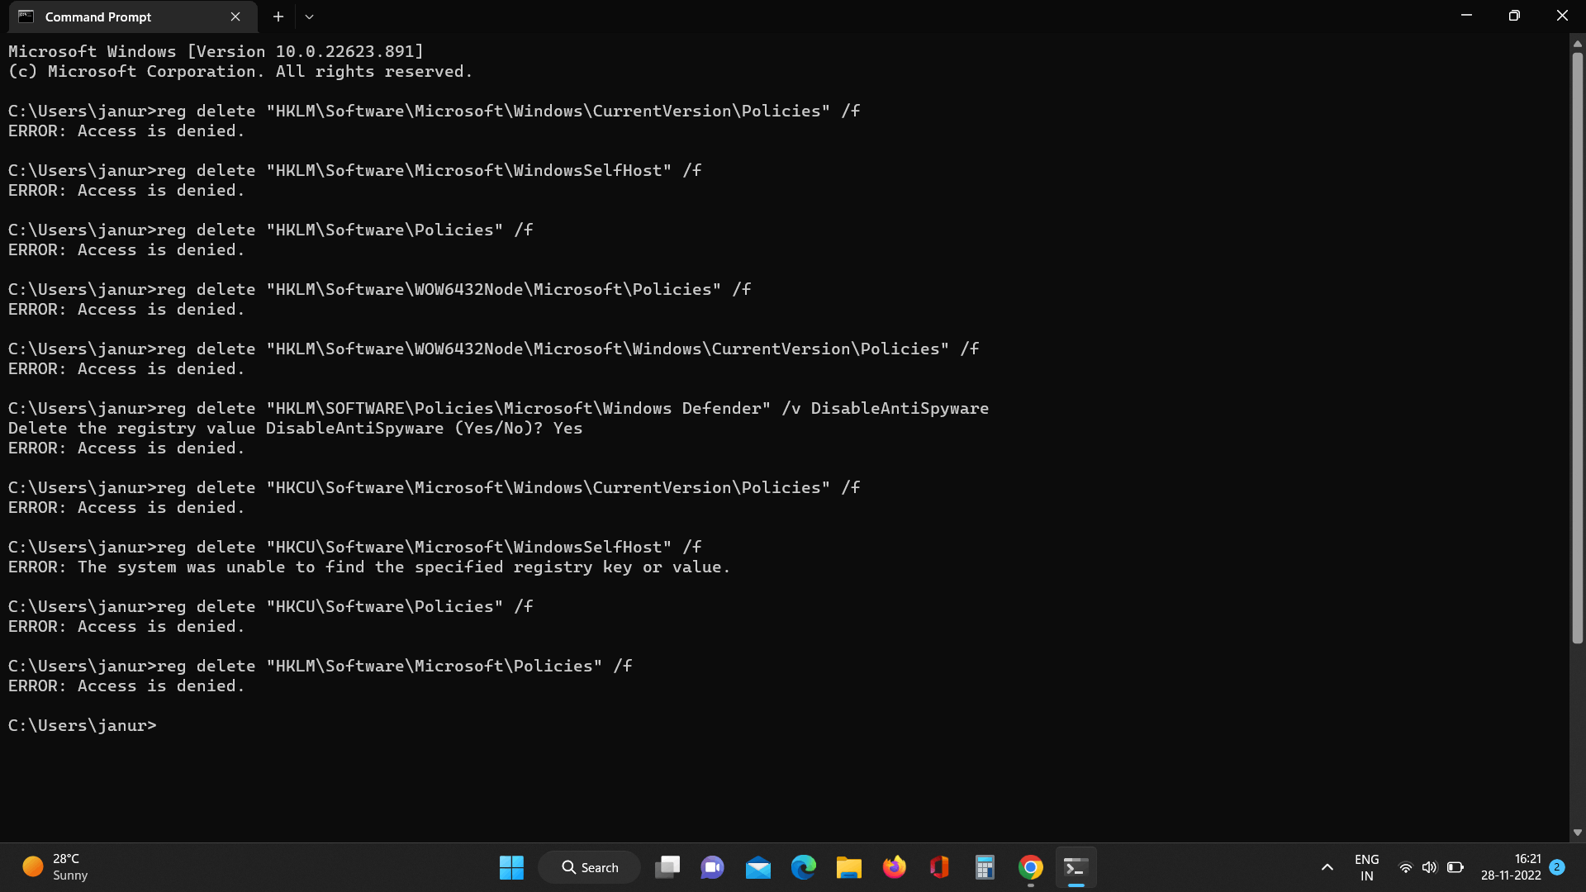1586x892 pixels.
Task: Open Google Chrome from taskbar
Action: pos(1030,867)
